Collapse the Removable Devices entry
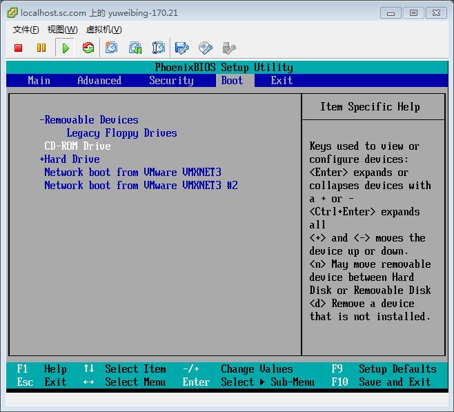 click(89, 120)
